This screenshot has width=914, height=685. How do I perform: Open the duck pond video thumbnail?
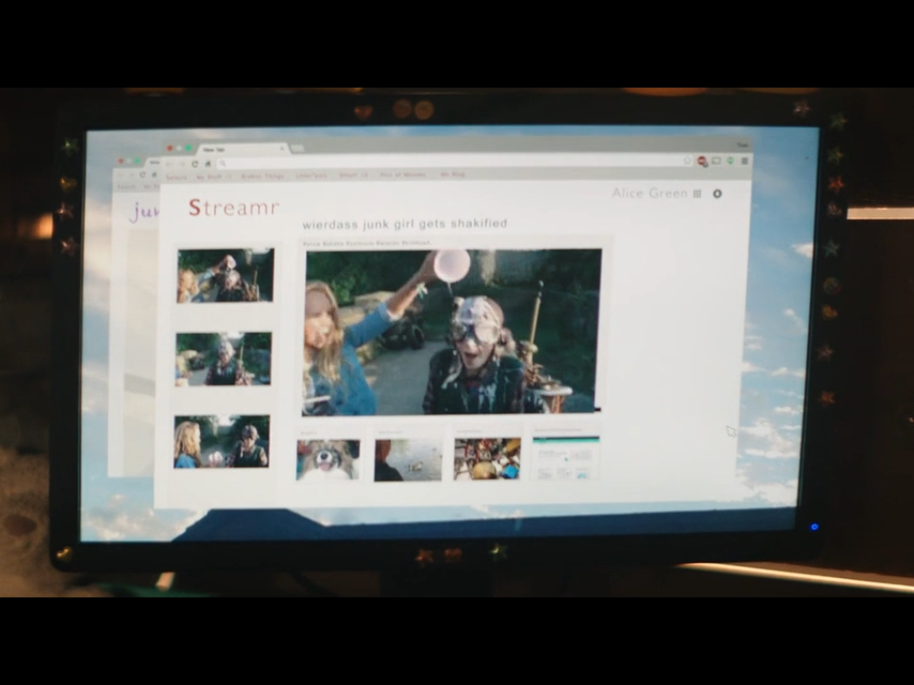point(408,458)
